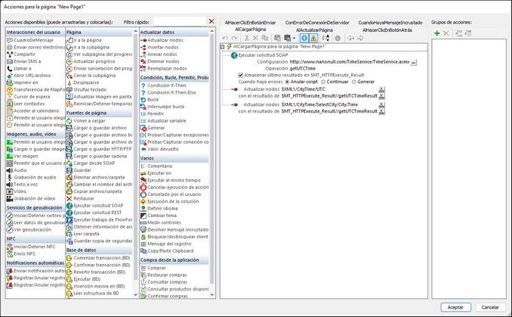This screenshot has width=512, height=317.
Task: Clear quick filter with red X
Action: tap(211, 21)
